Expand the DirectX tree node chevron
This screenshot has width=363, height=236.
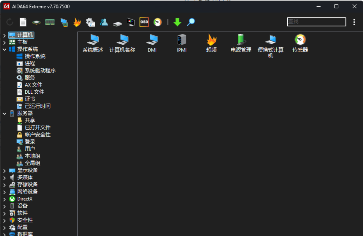point(4,199)
